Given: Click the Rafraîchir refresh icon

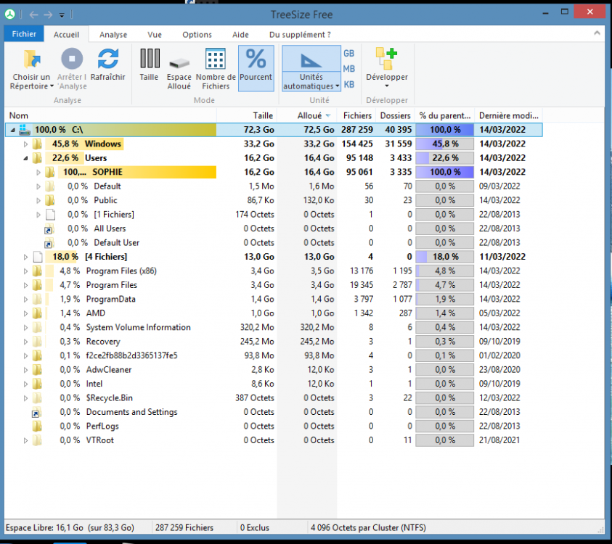Looking at the screenshot, I should point(108,60).
